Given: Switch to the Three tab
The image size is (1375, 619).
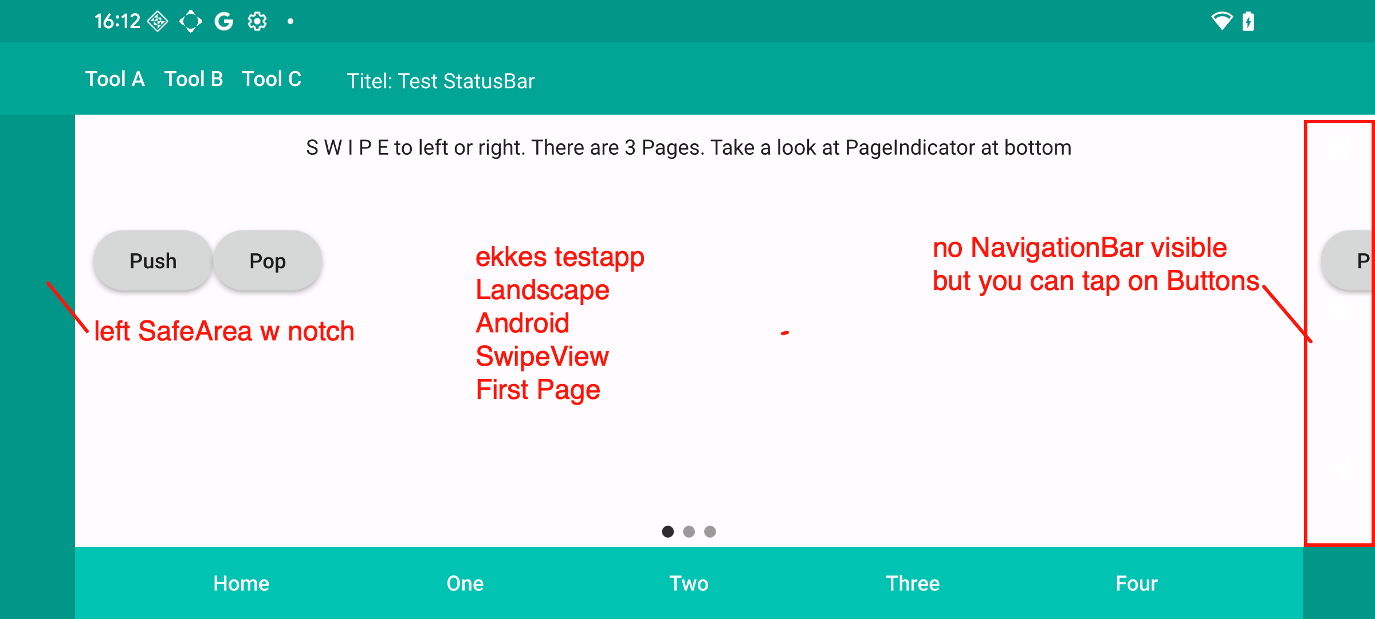Looking at the screenshot, I should click(913, 583).
